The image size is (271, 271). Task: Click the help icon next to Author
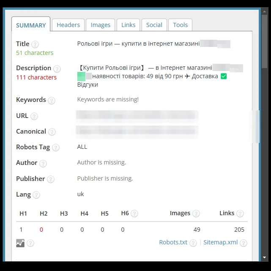43,164
